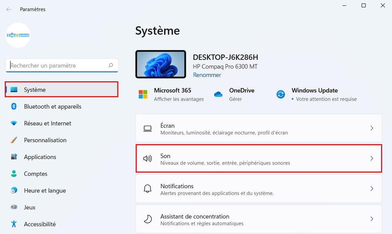
Task: Select the Écran monitor icon
Action: tap(147, 128)
